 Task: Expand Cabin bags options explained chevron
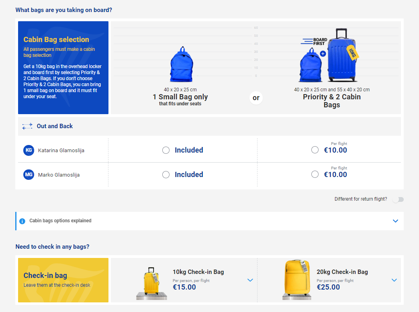click(x=395, y=221)
